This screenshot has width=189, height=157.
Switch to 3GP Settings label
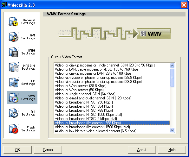(x=28, y=82)
